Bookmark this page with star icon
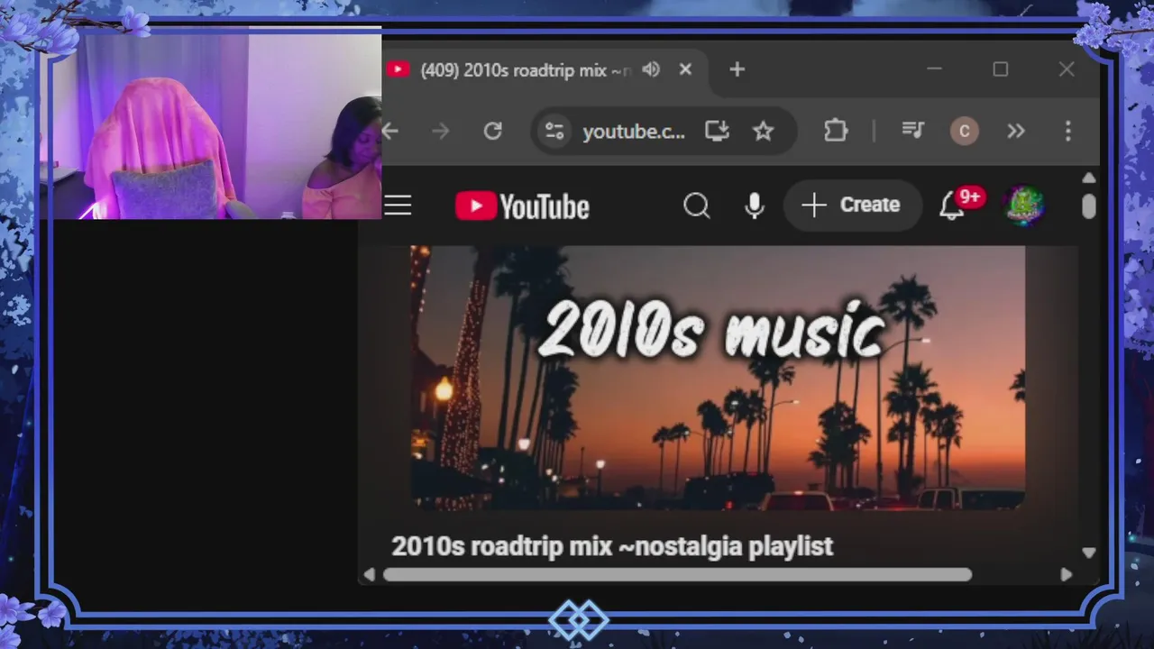The height and width of the screenshot is (649, 1154). 764,132
